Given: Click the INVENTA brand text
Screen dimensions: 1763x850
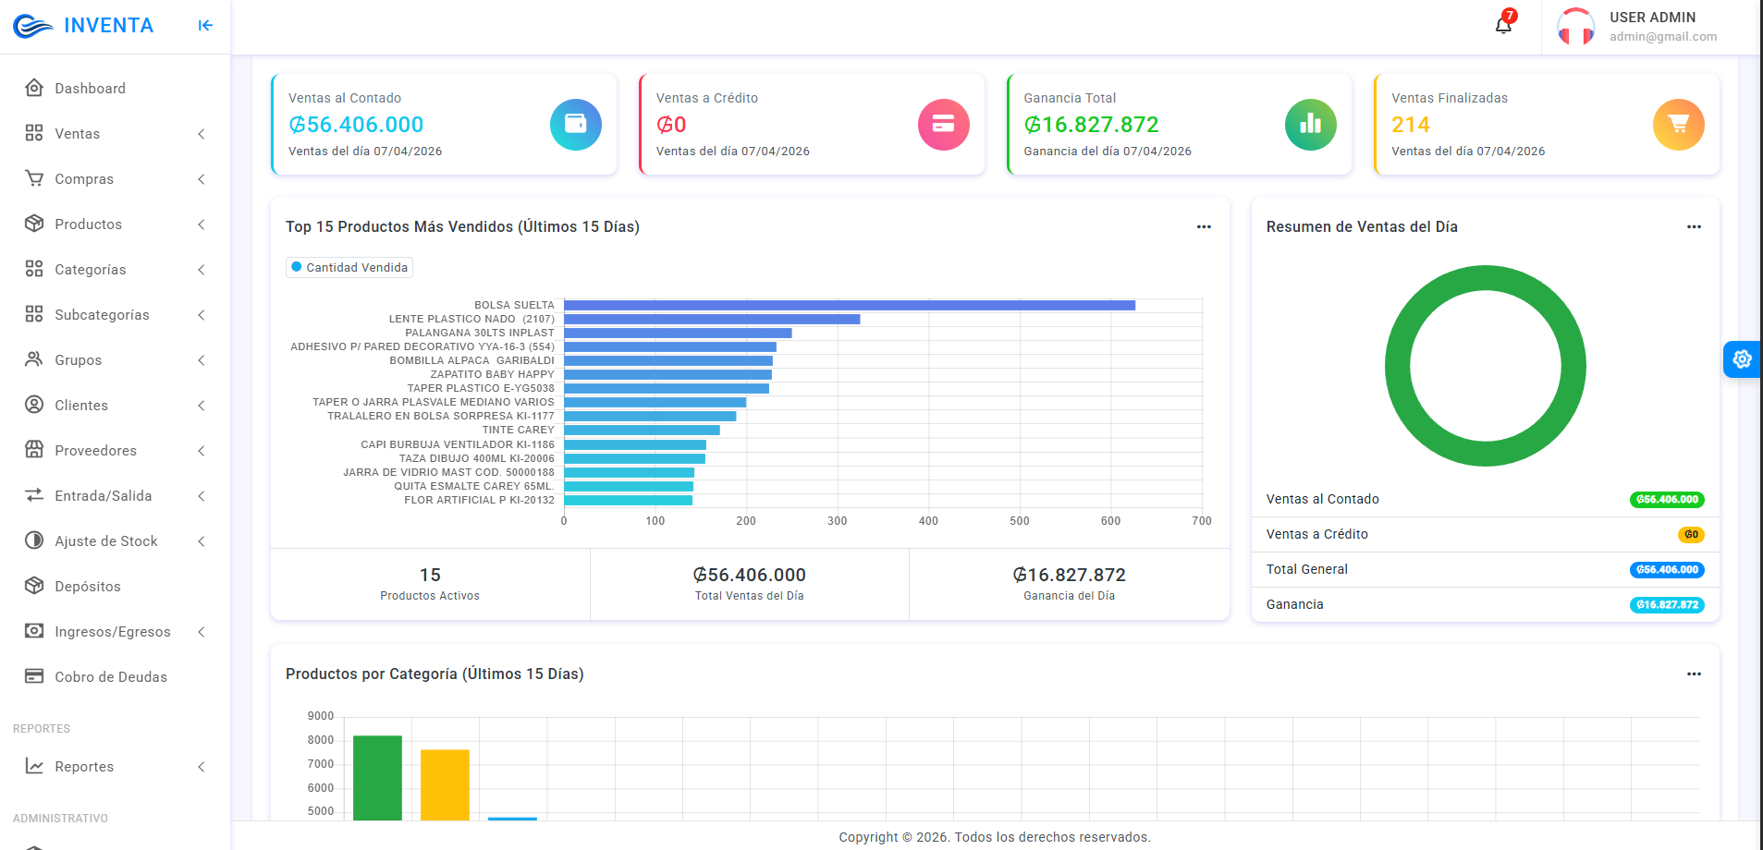Looking at the screenshot, I should tap(109, 26).
